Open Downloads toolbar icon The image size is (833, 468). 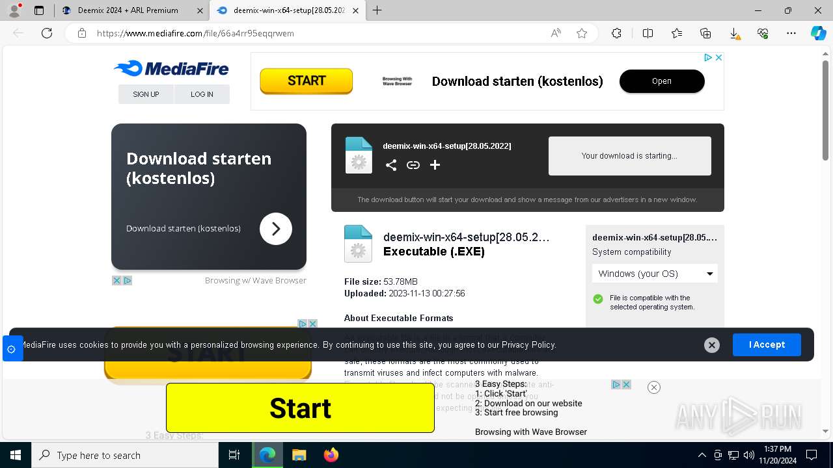pos(734,33)
